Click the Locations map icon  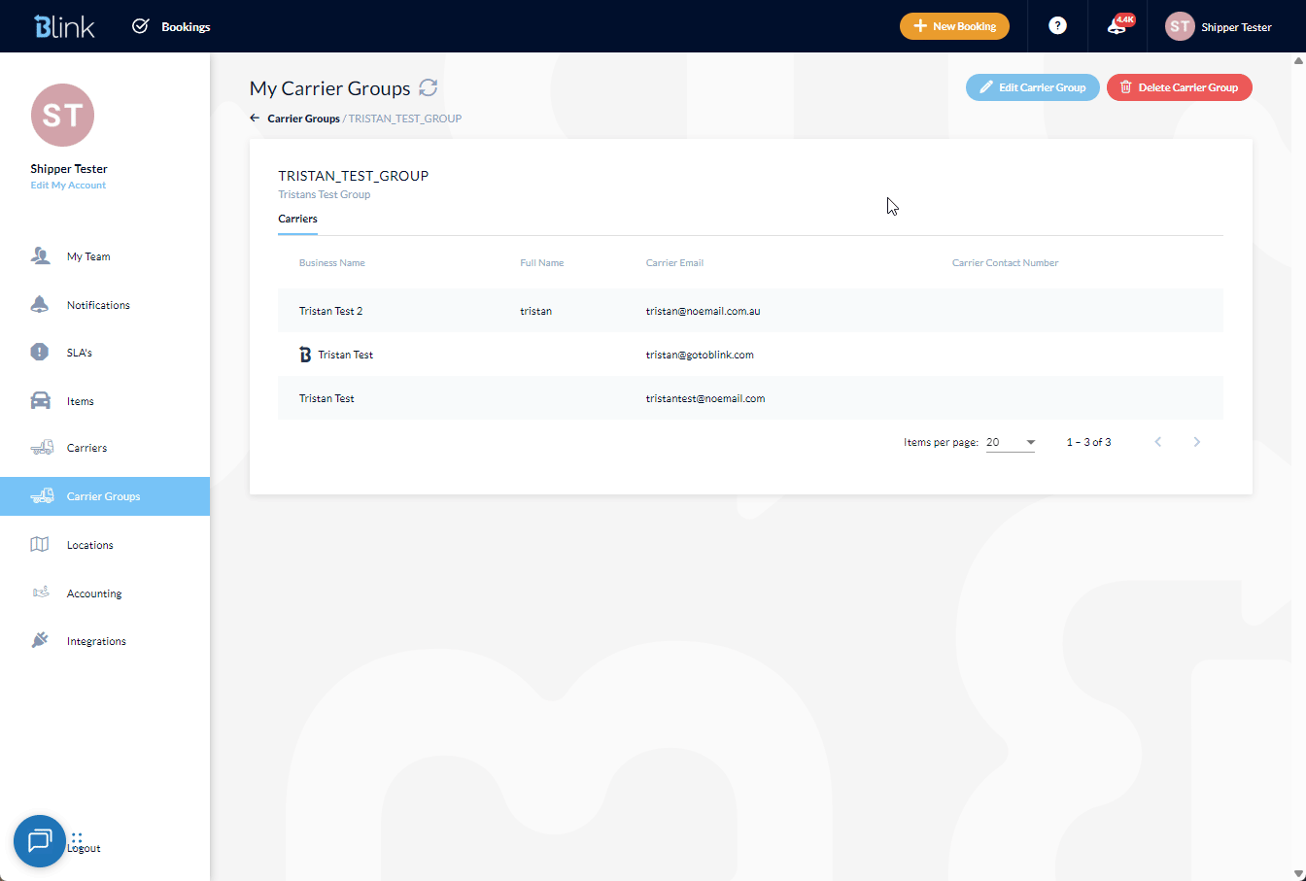tap(40, 544)
